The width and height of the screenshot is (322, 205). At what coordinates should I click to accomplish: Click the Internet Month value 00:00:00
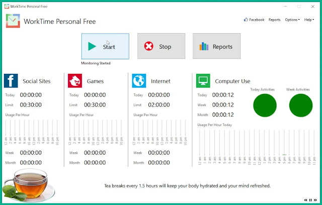(x=159, y=163)
